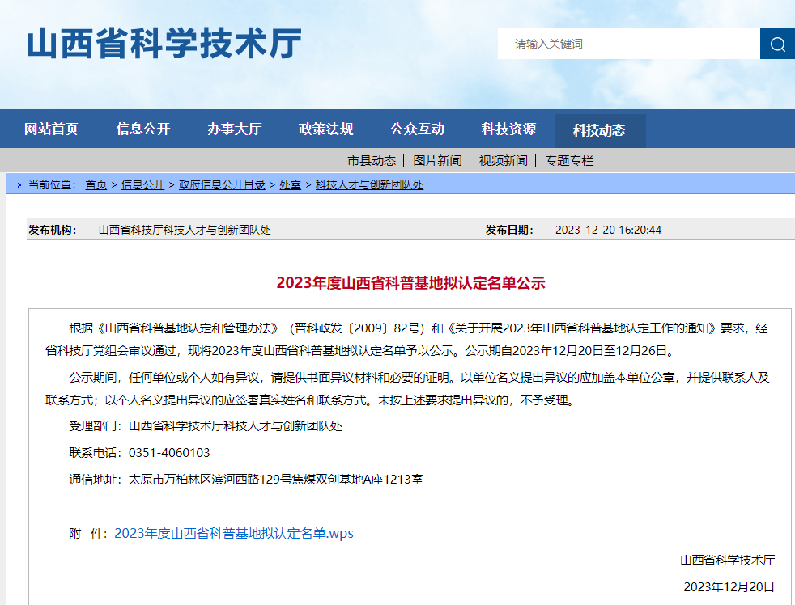This screenshot has width=795, height=605.
Task: Open the 网站首页 navigation menu item
Action: tap(51, 129)
